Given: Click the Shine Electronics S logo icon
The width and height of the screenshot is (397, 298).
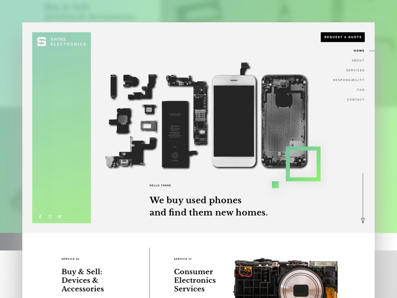Looking at the screenshot, I should pyautogui.click(x=42, y=42).
